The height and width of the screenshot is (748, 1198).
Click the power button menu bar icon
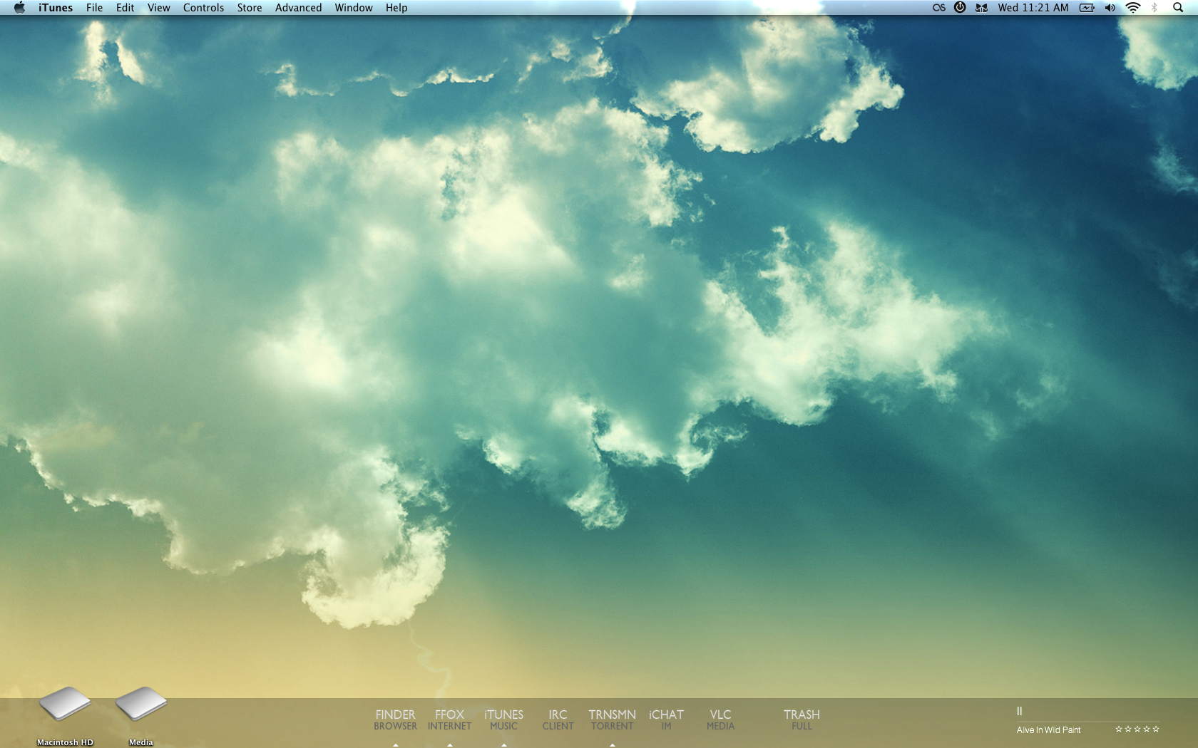960,7
